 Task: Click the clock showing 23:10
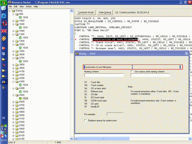(x=4, y=140)
